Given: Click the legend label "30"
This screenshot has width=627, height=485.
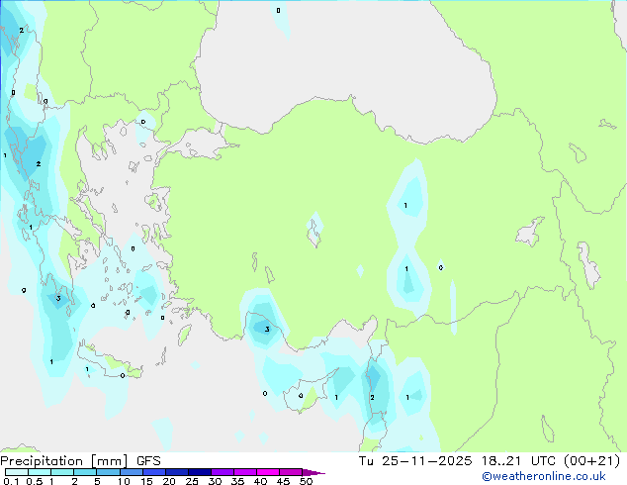Looking at the screenshot, I should point(215,481).
